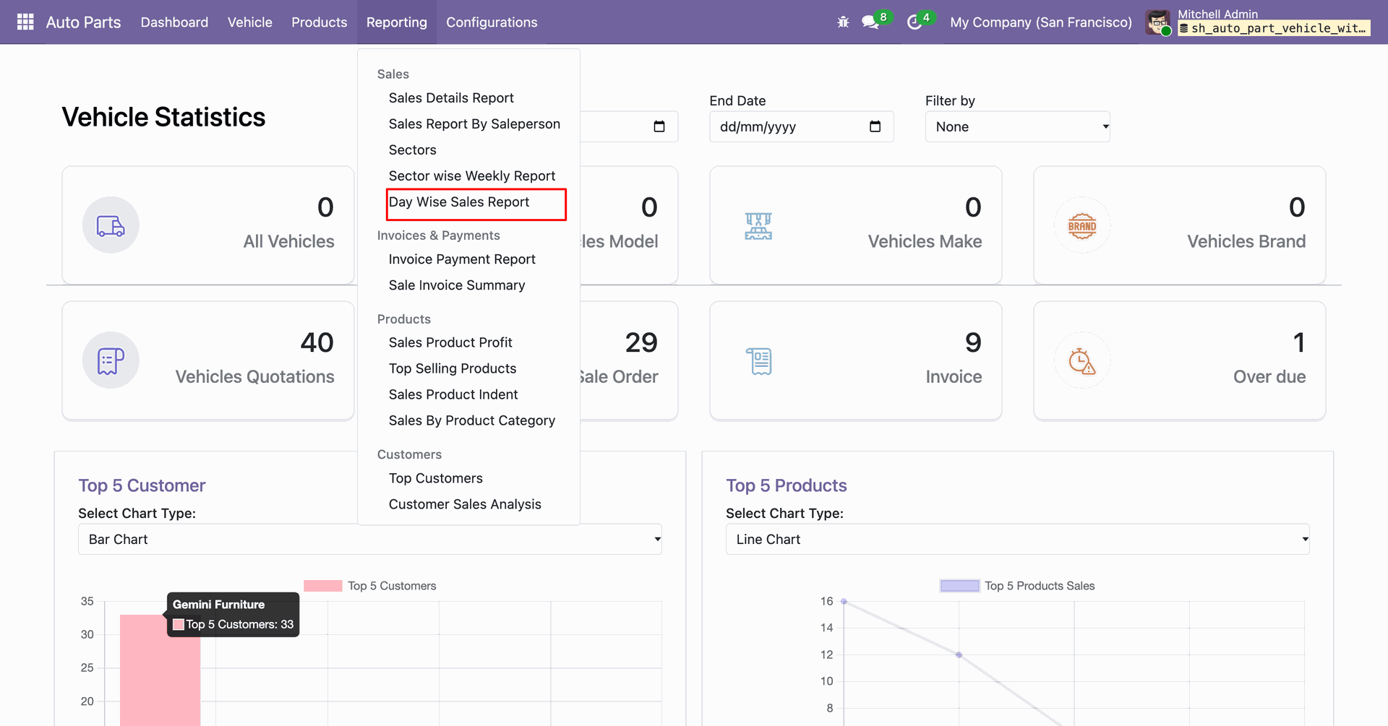Open the start date calendar picker icon
The image size is (1388, 726).
point(659,126)
